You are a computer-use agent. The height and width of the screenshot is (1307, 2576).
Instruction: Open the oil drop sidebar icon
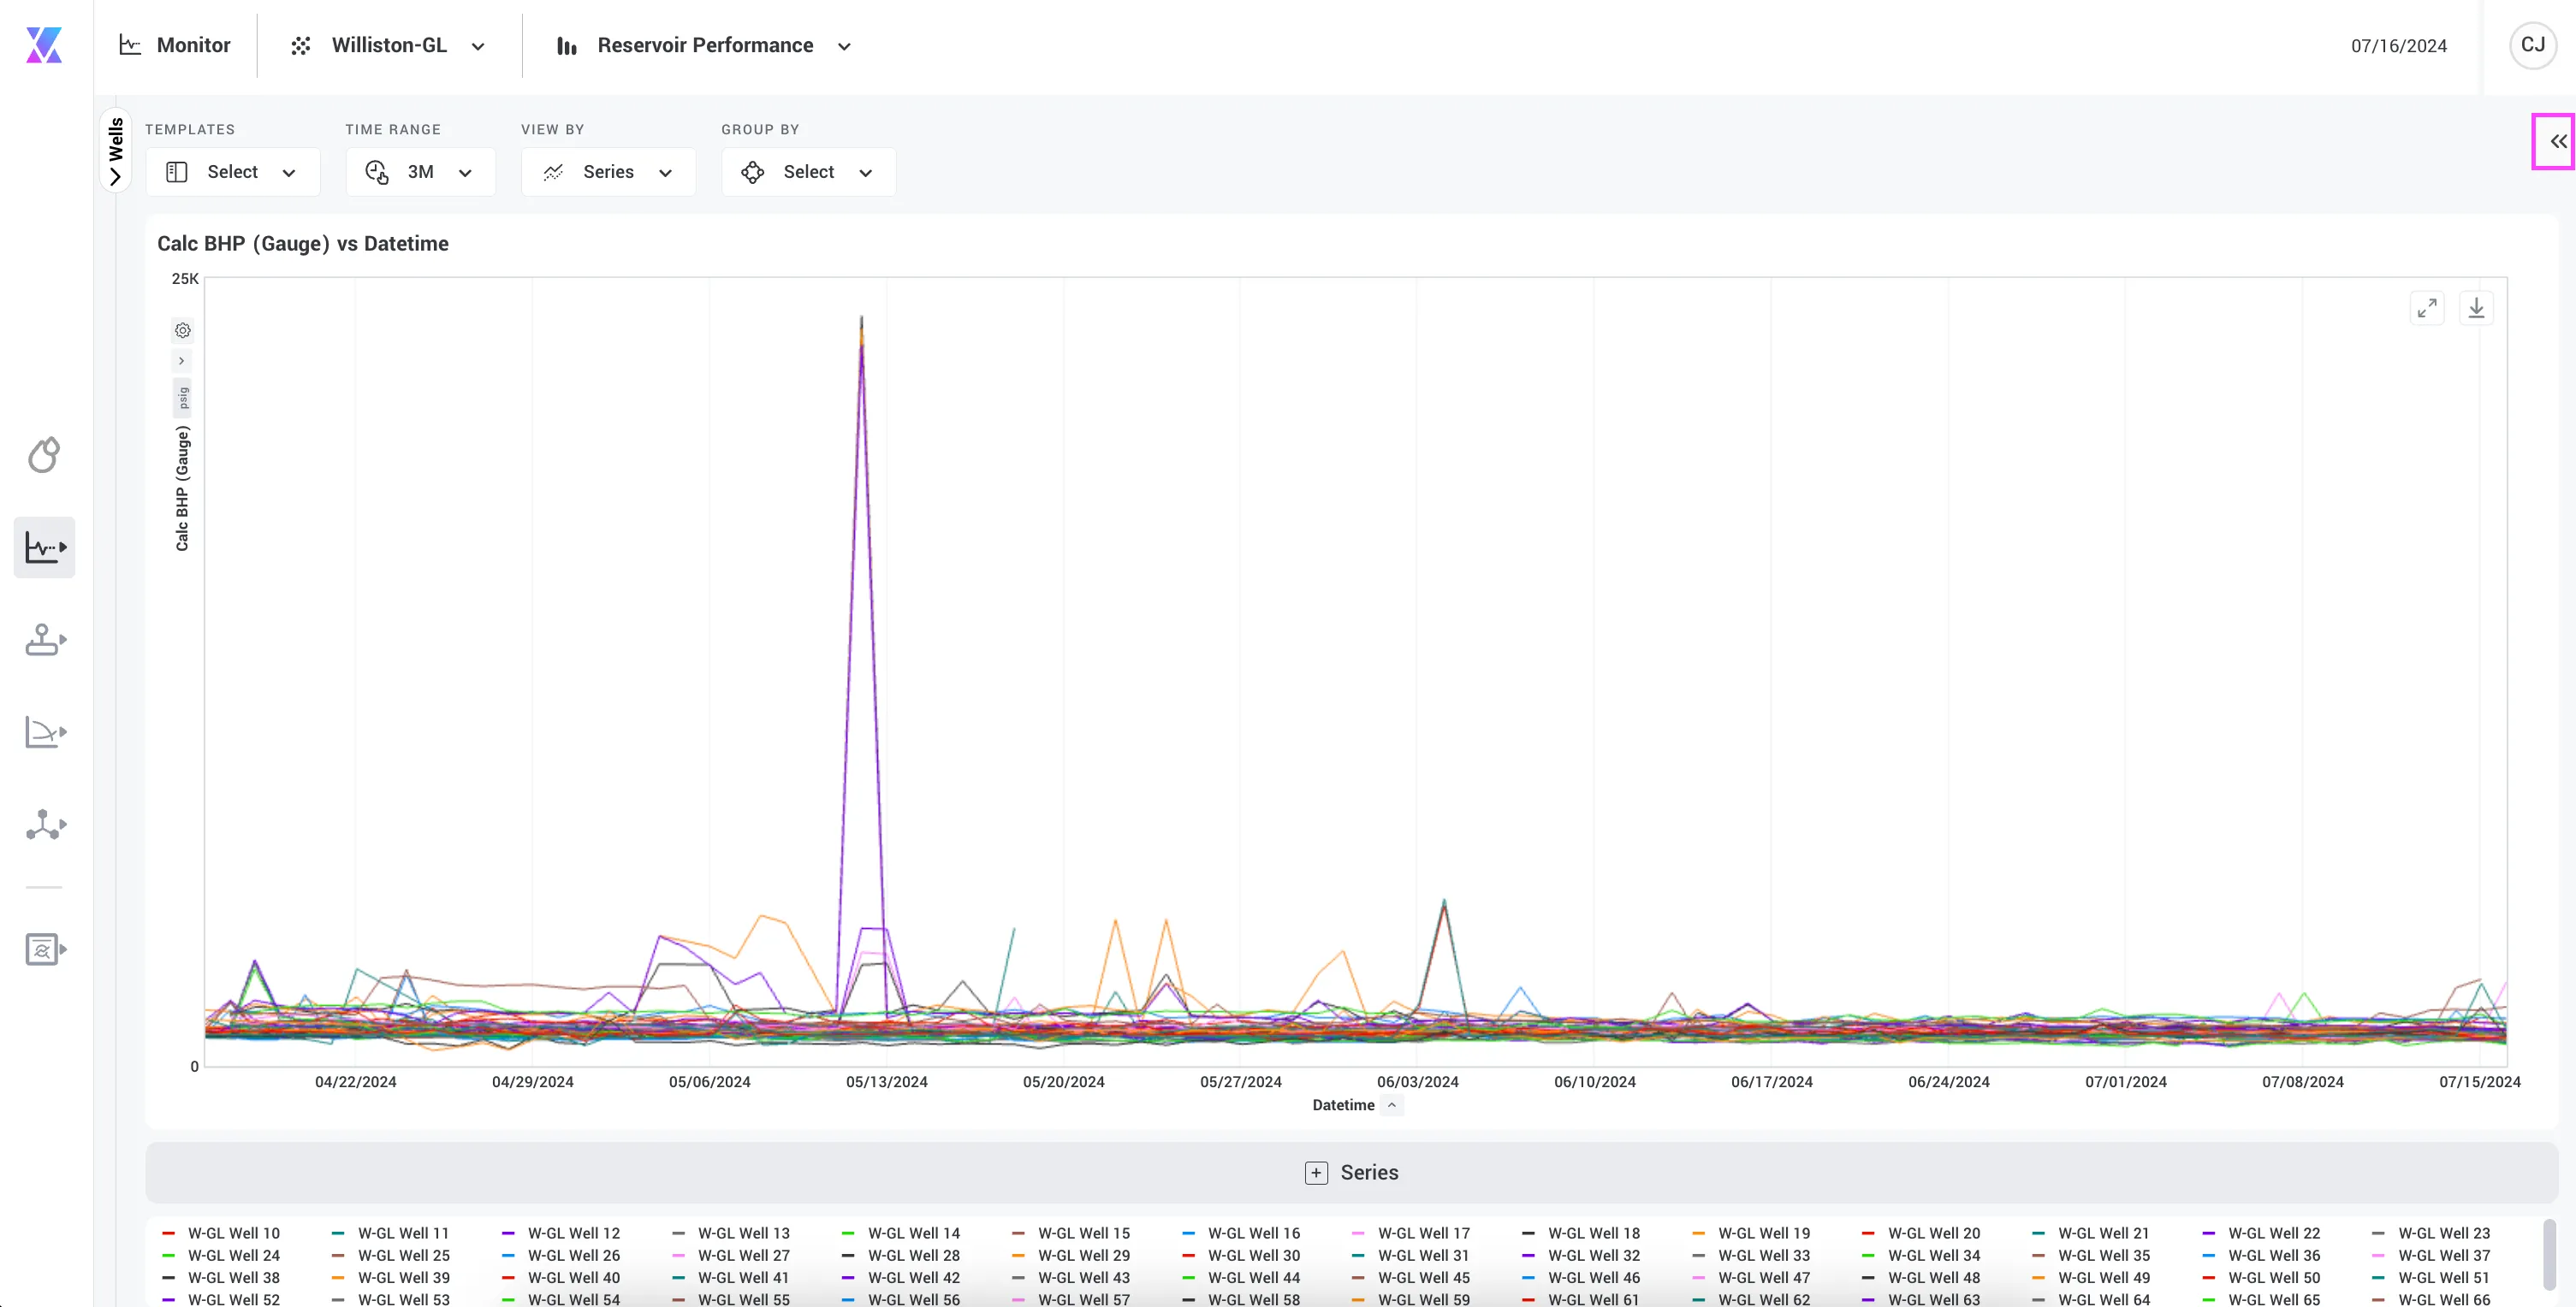(44, 455)
